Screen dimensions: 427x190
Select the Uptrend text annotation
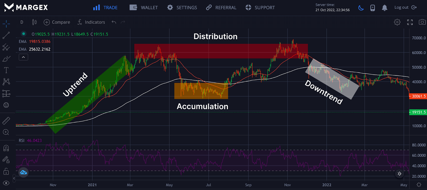pos(75,84)
